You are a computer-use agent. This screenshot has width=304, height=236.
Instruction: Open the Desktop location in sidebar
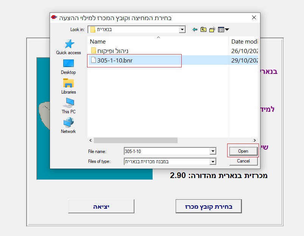coord(69,67)
